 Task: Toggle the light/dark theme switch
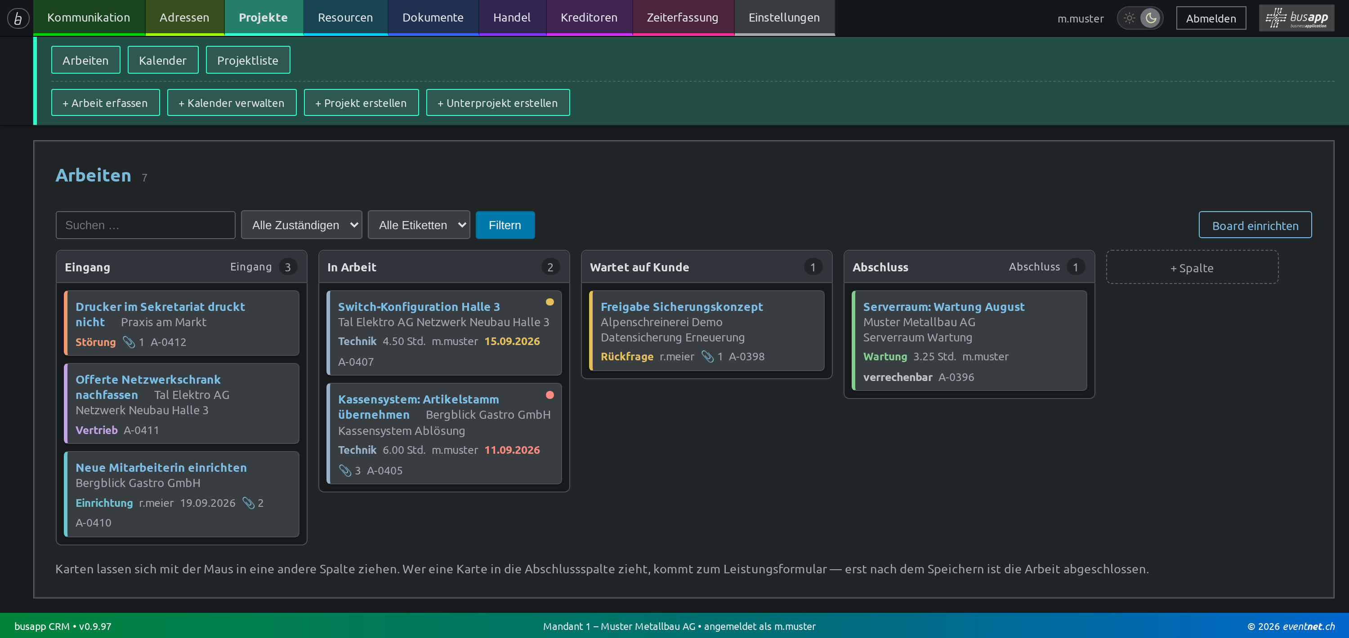click(x=1140, y=18)
